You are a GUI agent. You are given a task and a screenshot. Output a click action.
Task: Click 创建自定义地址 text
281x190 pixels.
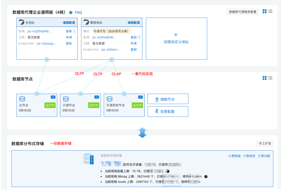click(176, 42)
